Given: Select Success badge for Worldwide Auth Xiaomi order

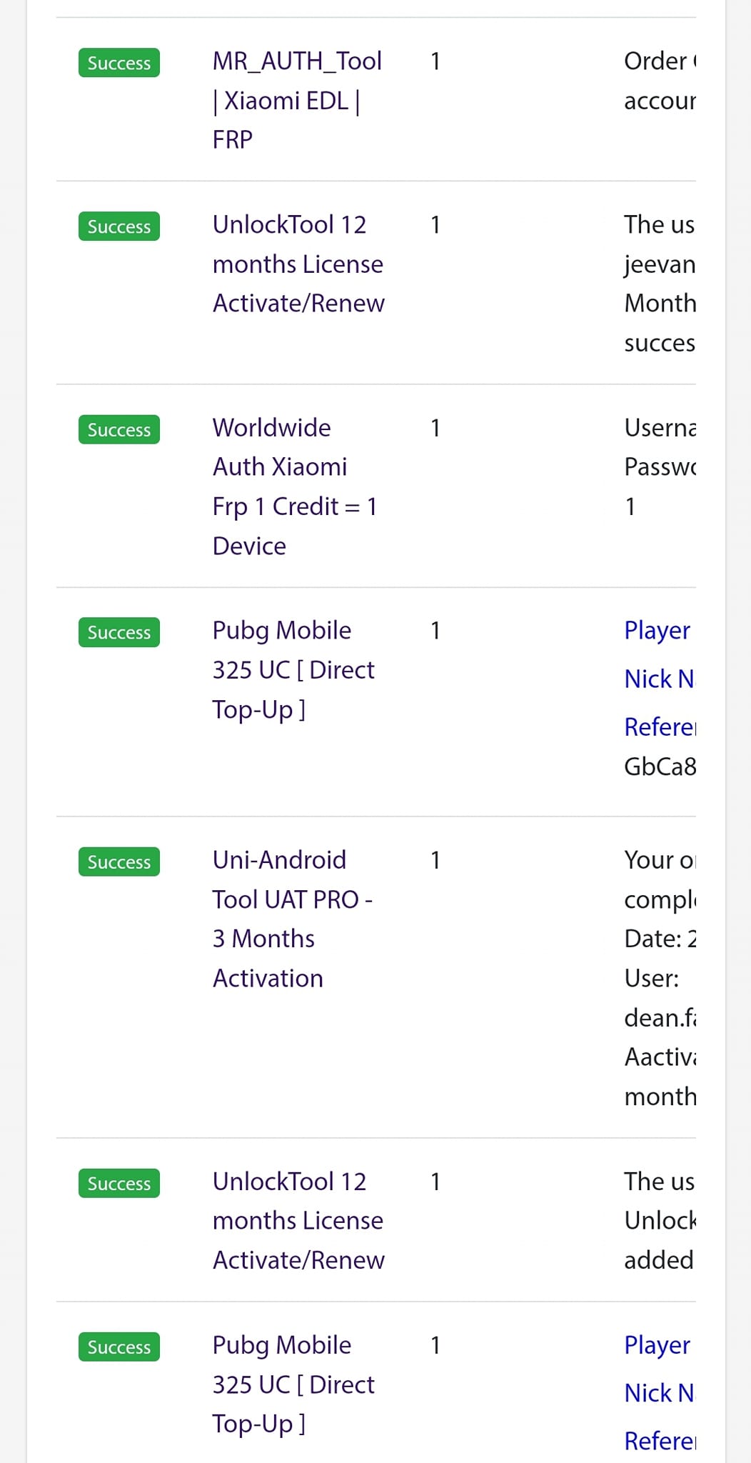Looking at the screenshot, I should click(x=119, y=430).
